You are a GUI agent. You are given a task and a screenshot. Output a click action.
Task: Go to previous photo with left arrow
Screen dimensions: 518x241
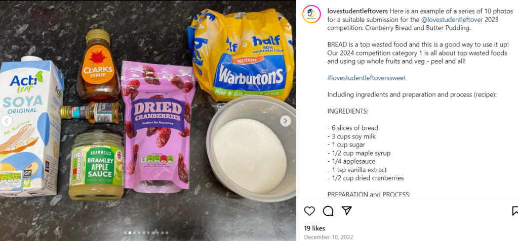tap(6, 121)
